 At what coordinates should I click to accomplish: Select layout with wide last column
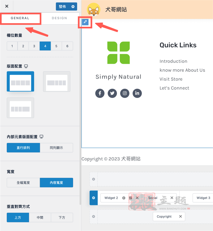pos(21,108)
